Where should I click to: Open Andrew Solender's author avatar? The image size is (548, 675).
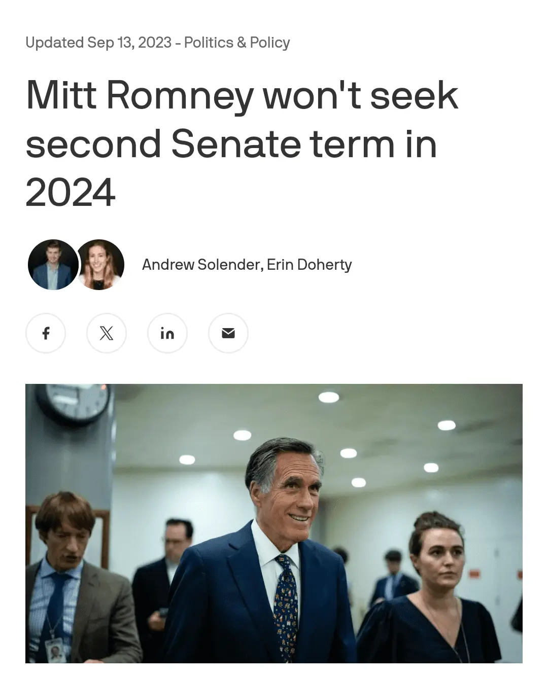[x=53, y=265]
